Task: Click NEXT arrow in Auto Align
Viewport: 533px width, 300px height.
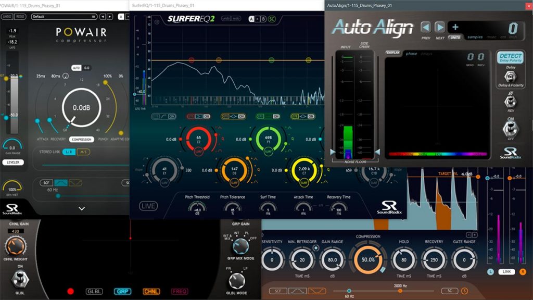Action: point(439,28)
